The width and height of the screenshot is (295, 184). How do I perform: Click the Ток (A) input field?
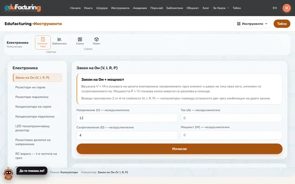[232, 118]
